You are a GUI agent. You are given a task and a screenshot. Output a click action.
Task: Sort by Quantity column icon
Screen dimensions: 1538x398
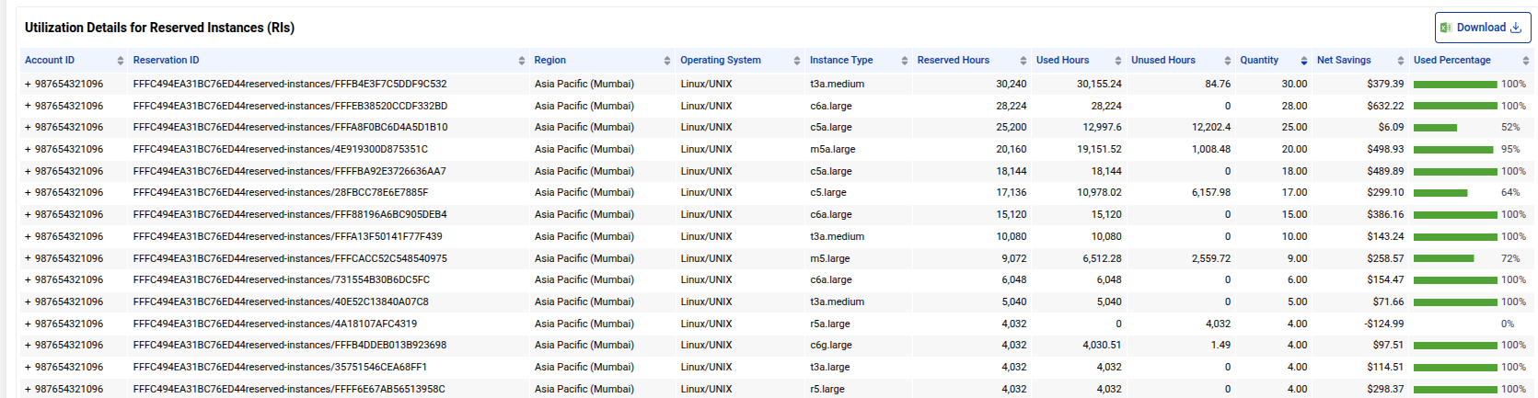click(1304, 61)
